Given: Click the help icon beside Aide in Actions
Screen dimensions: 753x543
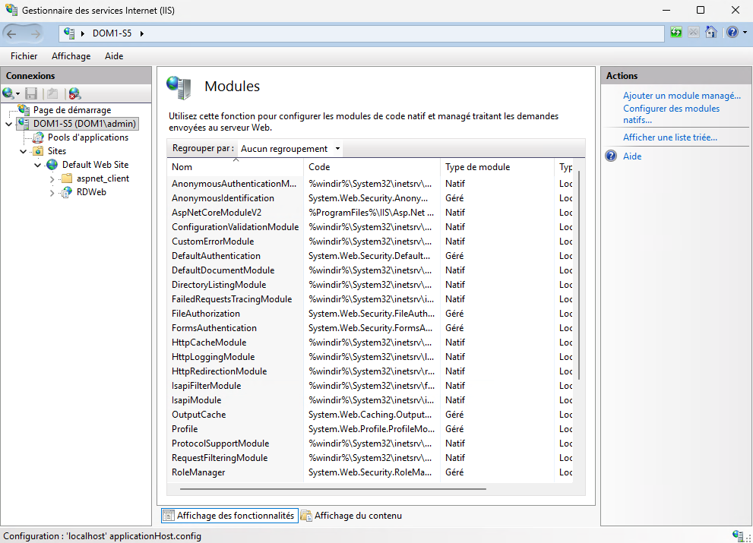Looking at the screenshot, I should pyautogui.click(x=611, y=156).
